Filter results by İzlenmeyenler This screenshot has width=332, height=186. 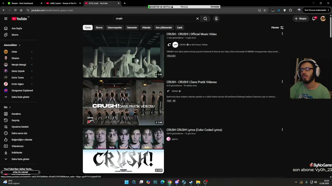115,28
